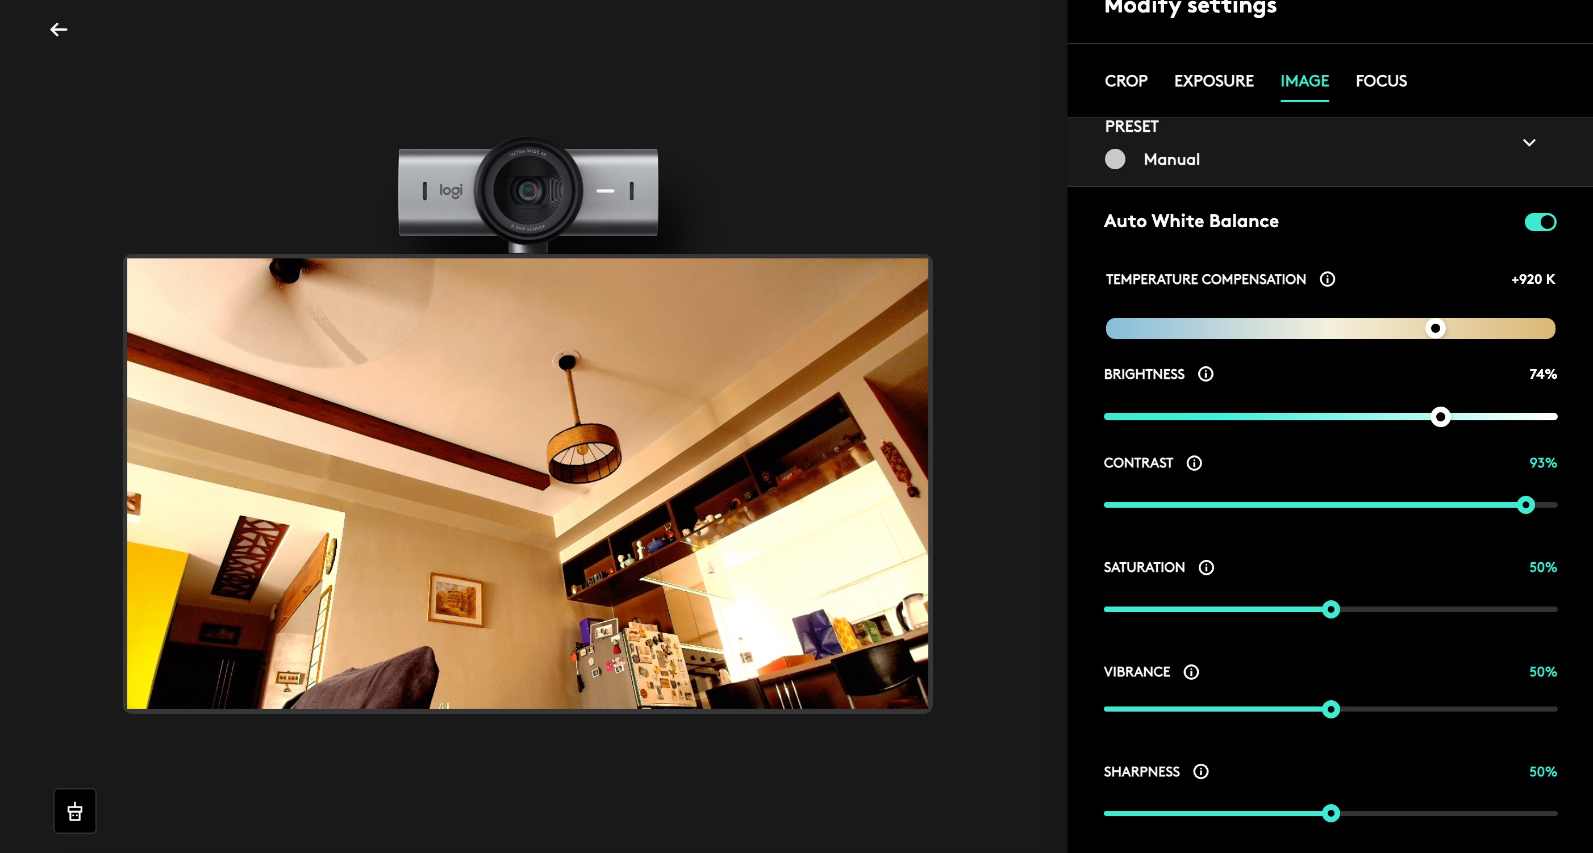
Task: Select the Image tab
Action: [x=1304, y=81]
